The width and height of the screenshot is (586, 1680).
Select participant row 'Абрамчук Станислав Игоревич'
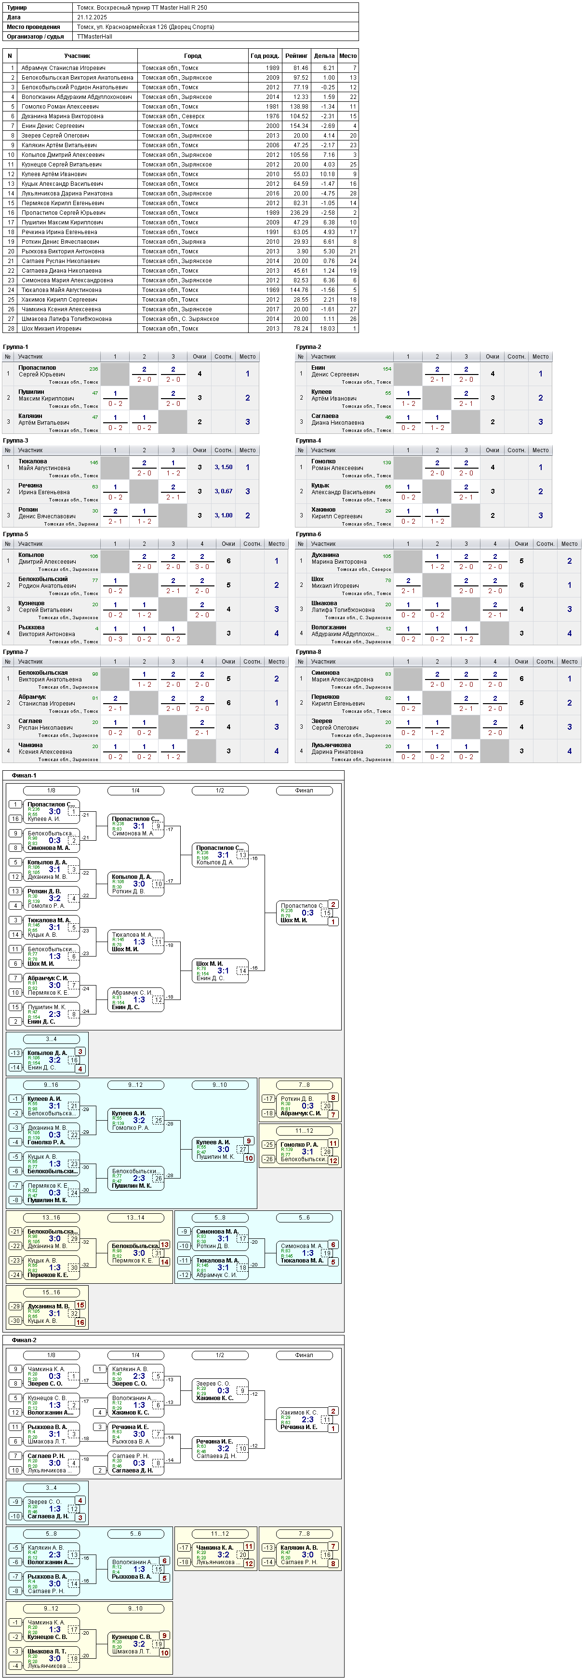tap(180, 68)
